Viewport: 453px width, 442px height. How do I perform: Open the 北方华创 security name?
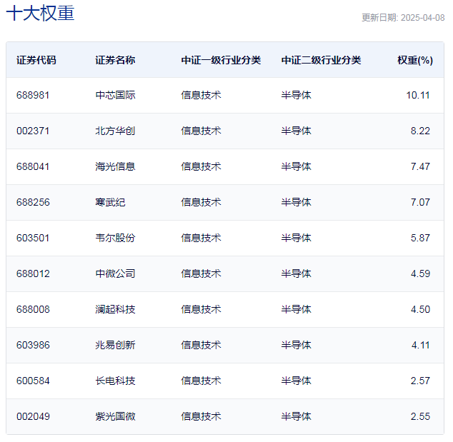pyautogui.click(x=115, y=131)
